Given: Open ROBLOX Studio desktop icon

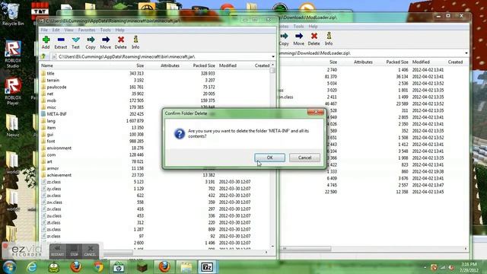Looking at the screenshot, I should click(12, 54).
